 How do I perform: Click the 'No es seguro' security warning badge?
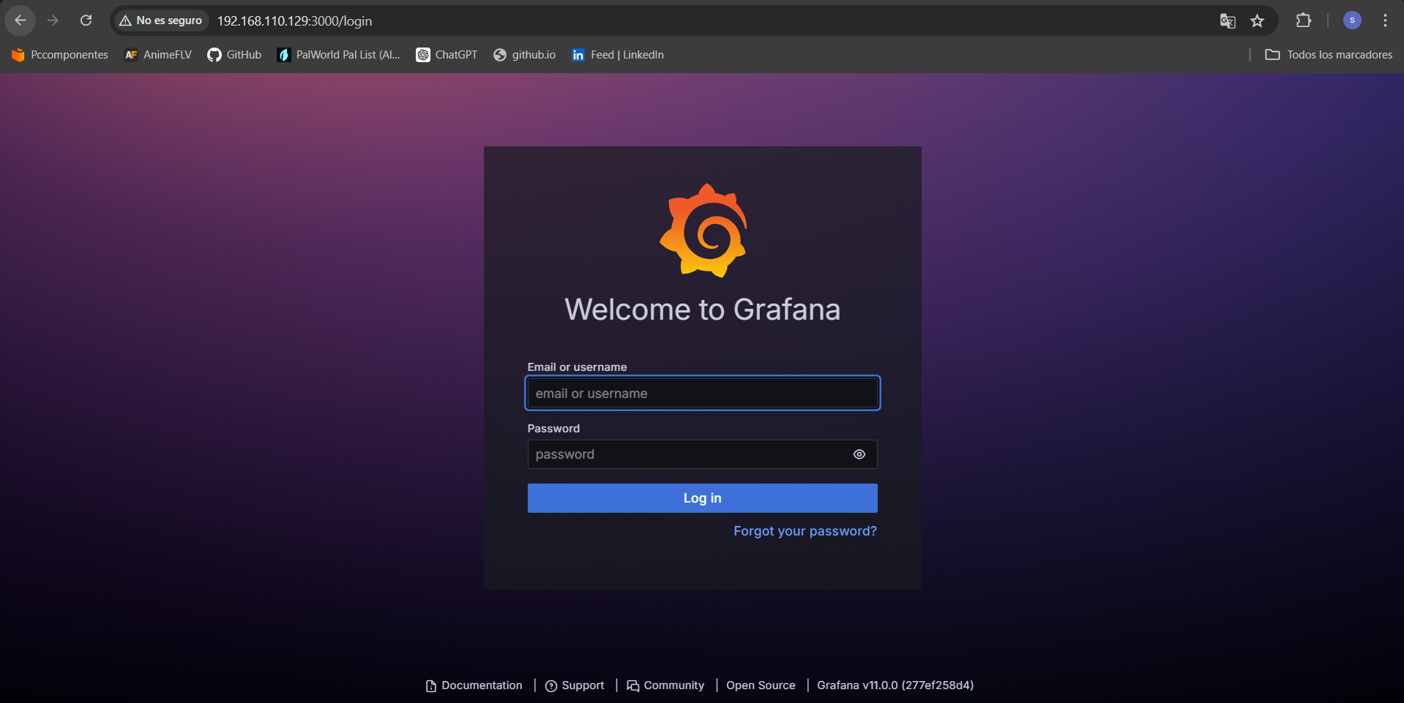(x=160, y=20)
